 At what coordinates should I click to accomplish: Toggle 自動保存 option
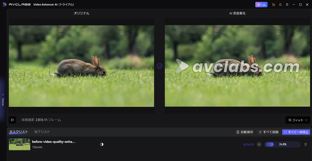(245, 132)
